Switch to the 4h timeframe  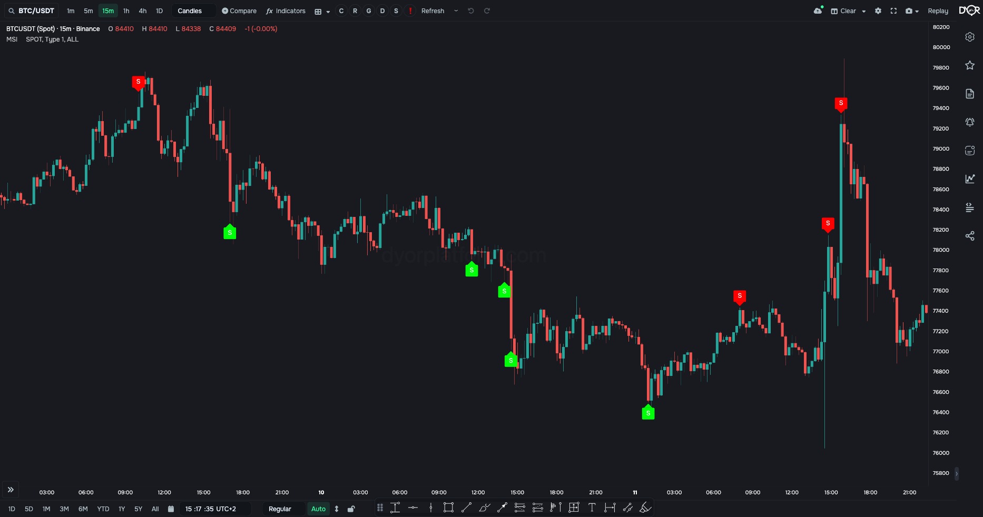143,11
